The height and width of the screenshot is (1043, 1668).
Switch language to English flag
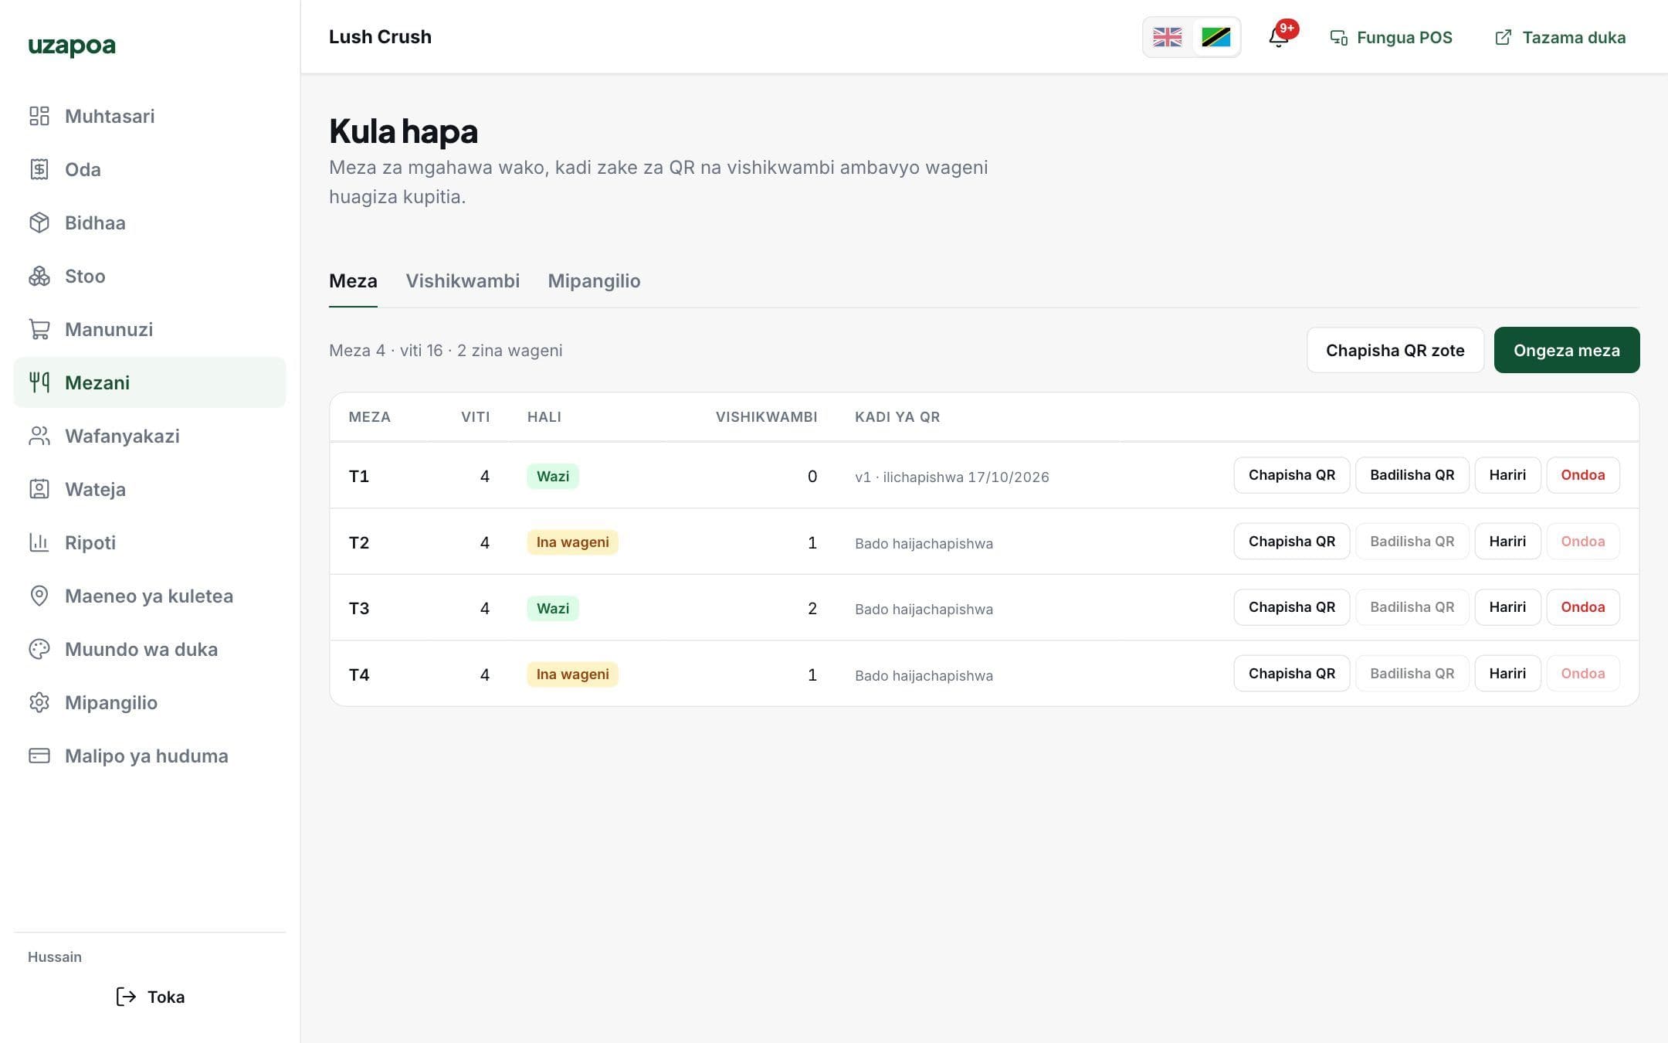pyautogui.click(x=1168, y=37)
